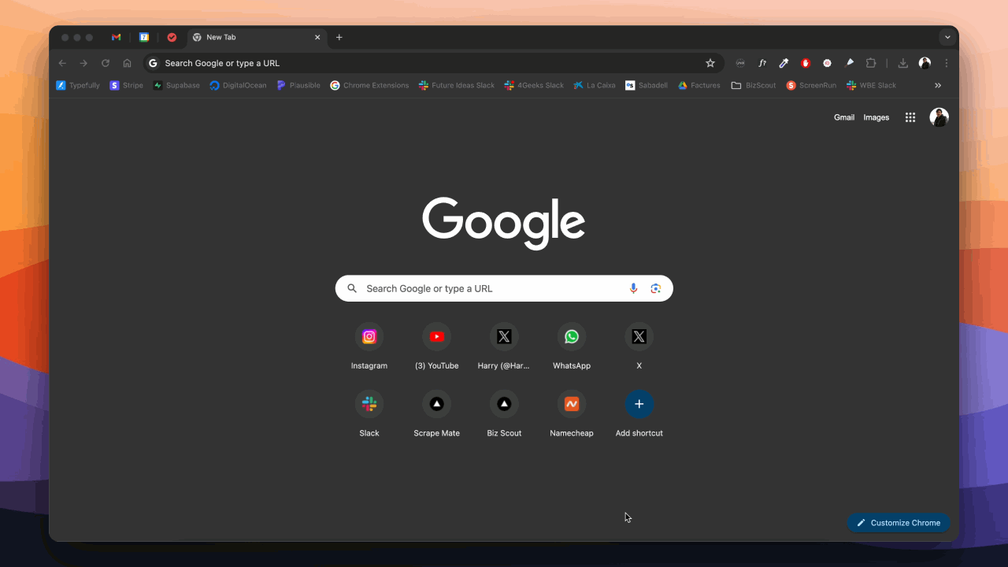The image size is (1008, 567).
Task: Open the tab search dropdown arrow
Action: coord(947,37)
